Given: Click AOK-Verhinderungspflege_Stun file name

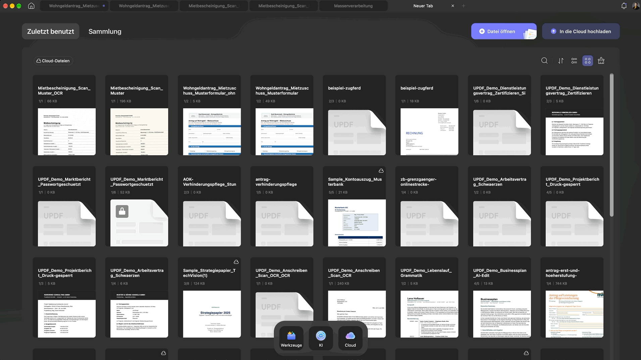Looking at the screenshot, I should pyautogui.click(x=209, y=182).
